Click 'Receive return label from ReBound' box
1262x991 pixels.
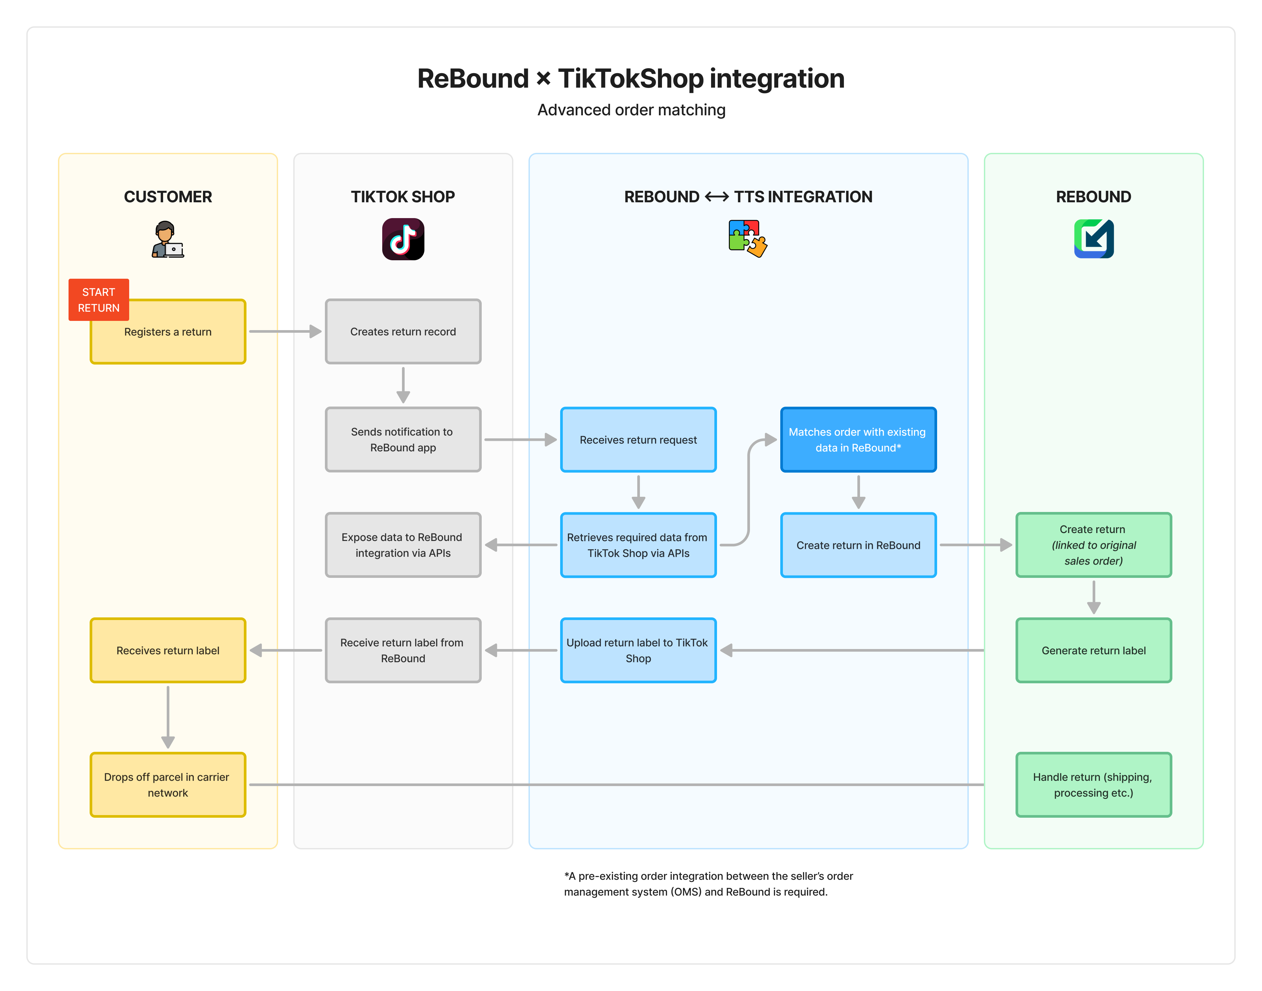403,650
